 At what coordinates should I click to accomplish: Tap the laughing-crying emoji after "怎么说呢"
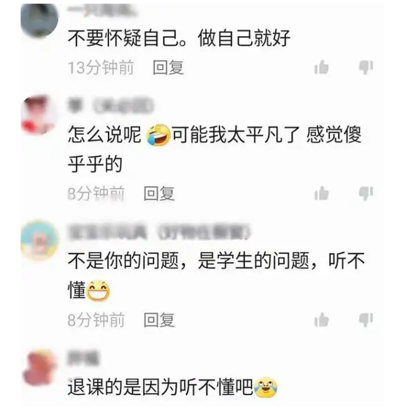(158, 135)
